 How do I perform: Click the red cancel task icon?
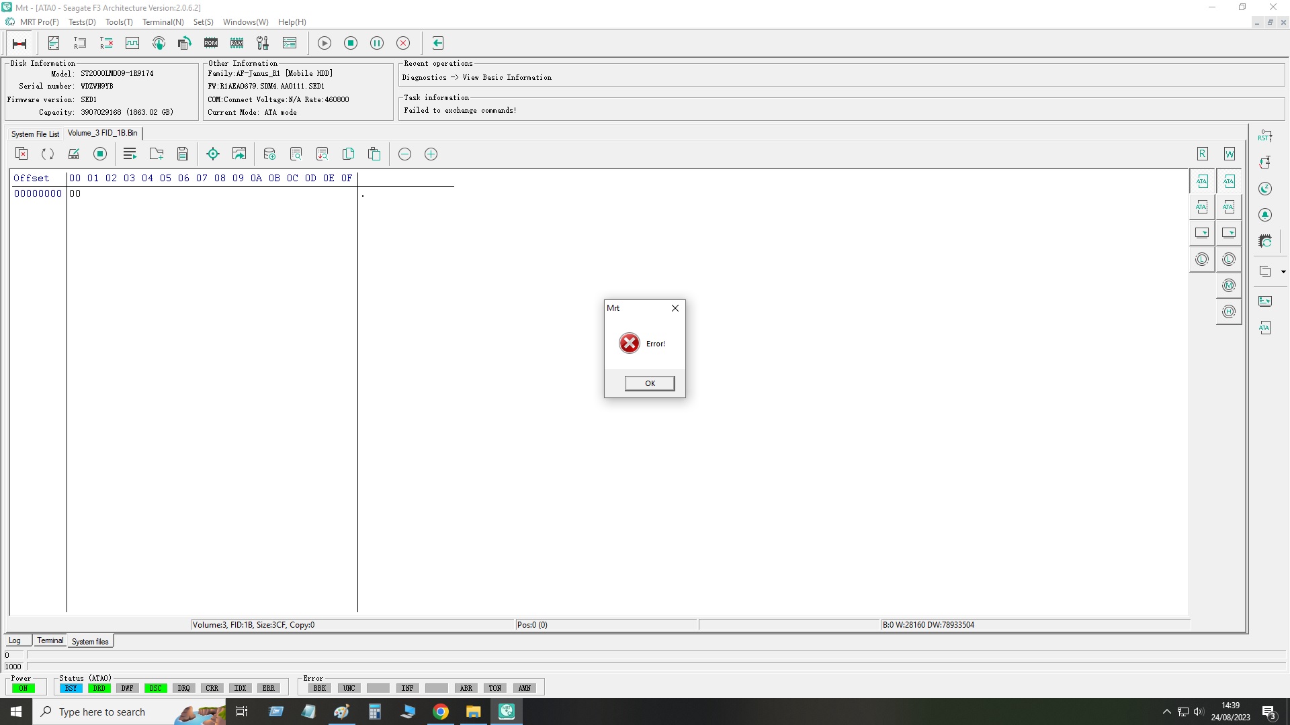tap(403, 43)
